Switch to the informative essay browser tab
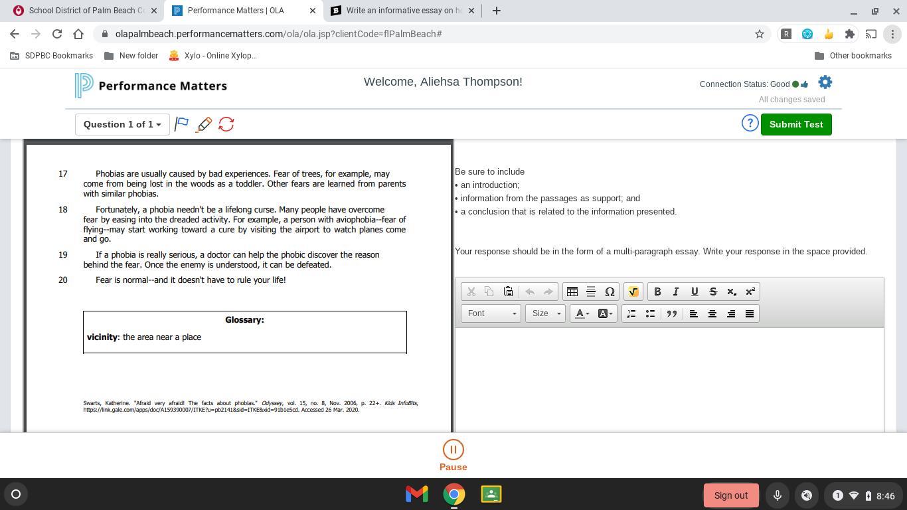 pyautogui.click(x=403, y=11)
